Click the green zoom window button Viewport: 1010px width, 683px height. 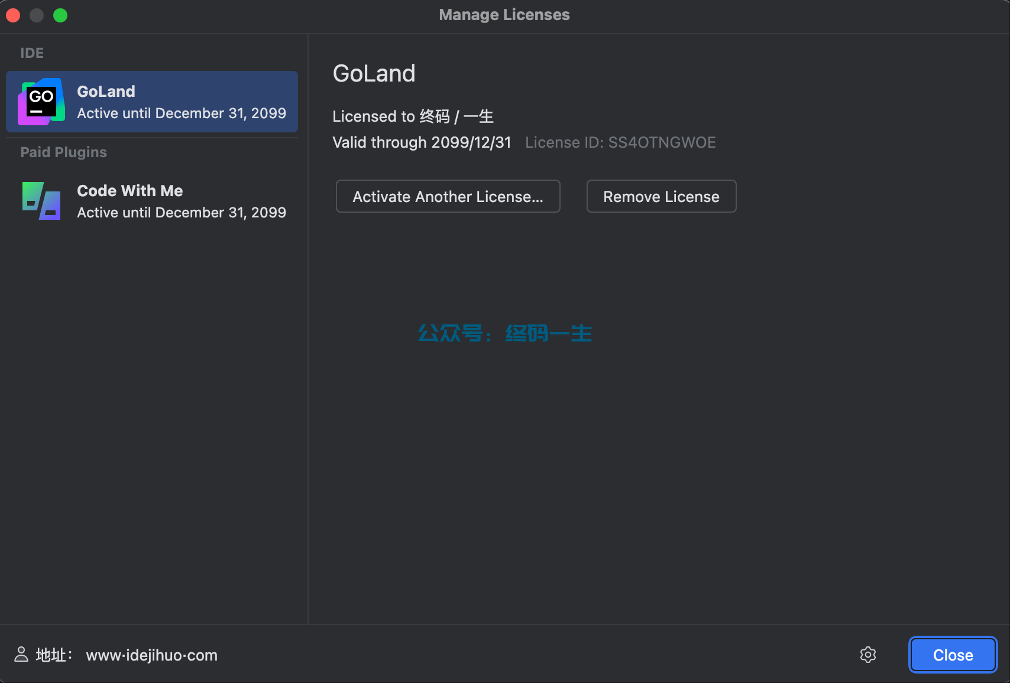tap(60, 15)
